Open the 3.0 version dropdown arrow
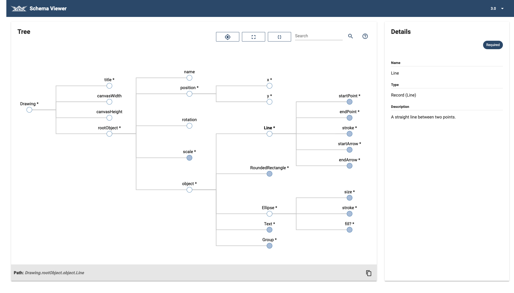 coord(502,8)
